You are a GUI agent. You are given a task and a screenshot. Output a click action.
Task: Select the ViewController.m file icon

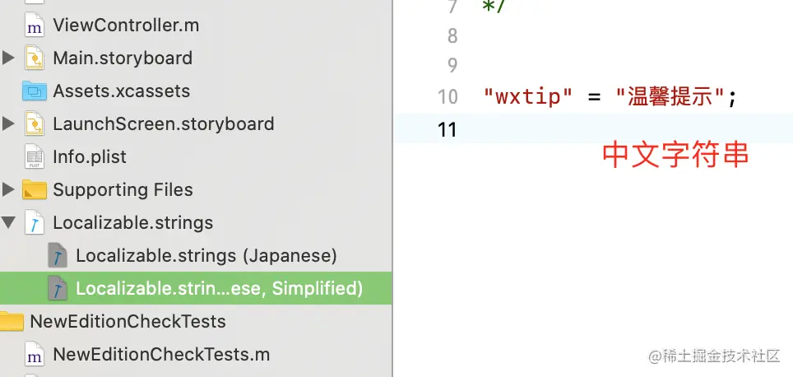[x=34, y=26]
